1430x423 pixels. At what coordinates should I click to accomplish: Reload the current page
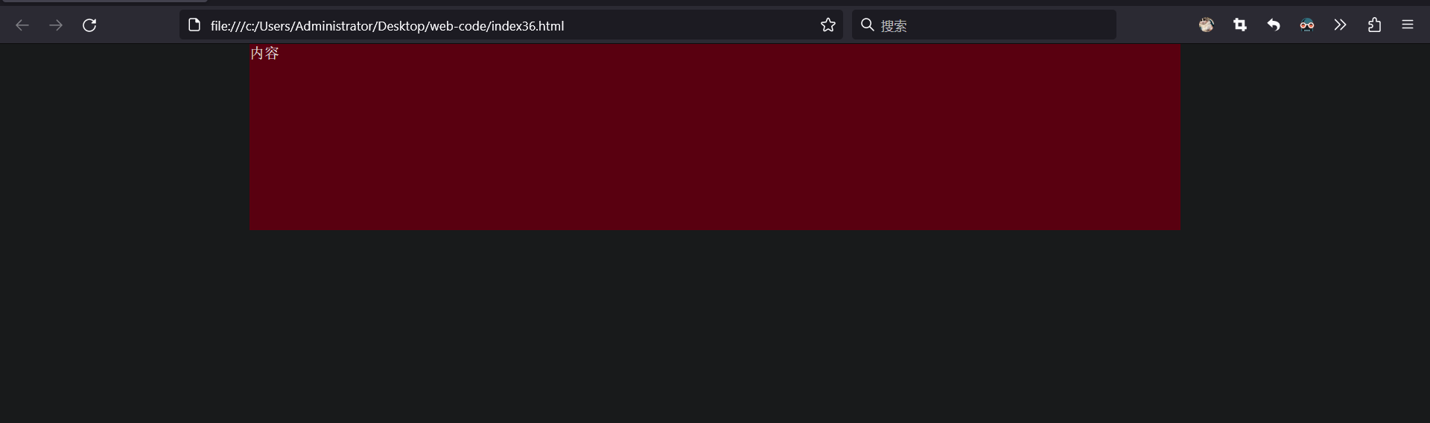(x=89, y=25)
